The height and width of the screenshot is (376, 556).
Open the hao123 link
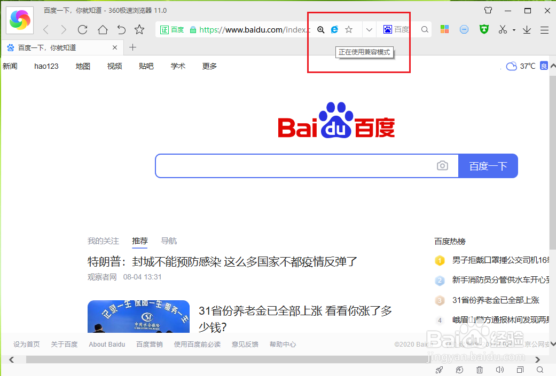point(46,66)
